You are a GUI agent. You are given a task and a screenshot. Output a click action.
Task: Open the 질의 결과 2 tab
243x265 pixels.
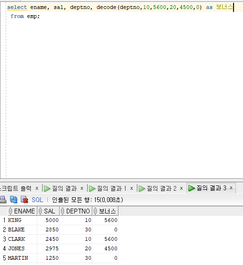click(157, 188)
